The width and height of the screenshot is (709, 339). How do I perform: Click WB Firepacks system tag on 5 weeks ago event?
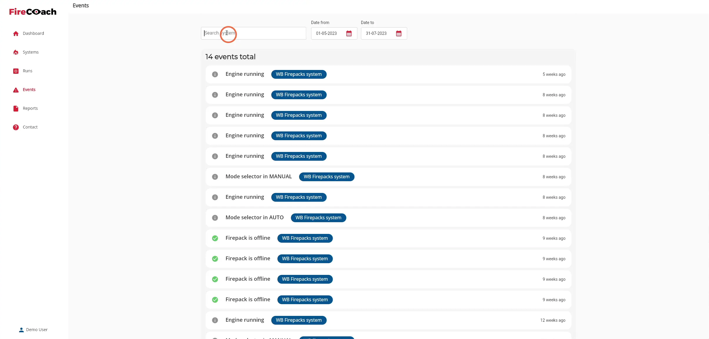(299, 74)
